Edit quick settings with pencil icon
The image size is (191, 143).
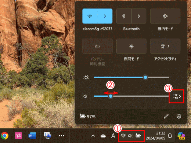pyautogui.click(x=166, y=116)
